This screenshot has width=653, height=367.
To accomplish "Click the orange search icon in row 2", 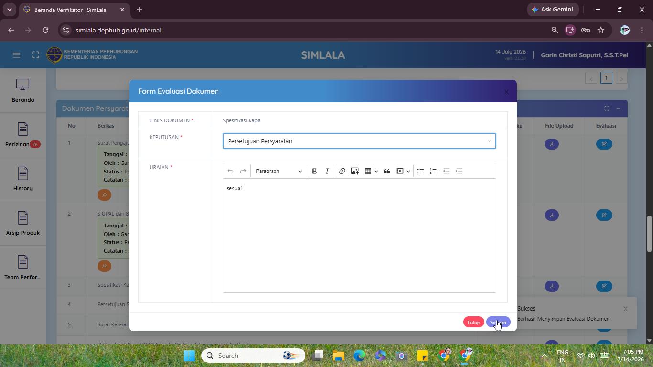I will click(x=104, y=266).
